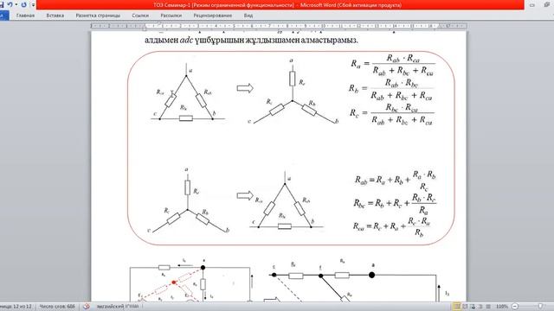The image size is (554, 311).
Task: Change the language in the status bar
Action: [x=118, y=307]
